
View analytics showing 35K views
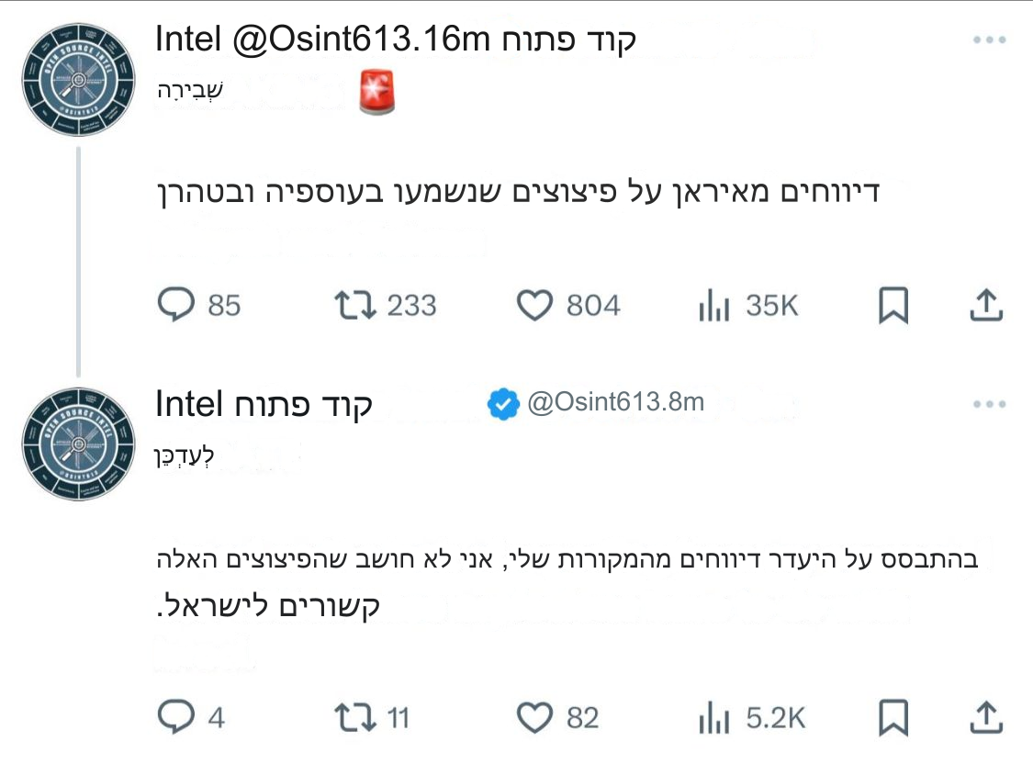coord(713,306)
